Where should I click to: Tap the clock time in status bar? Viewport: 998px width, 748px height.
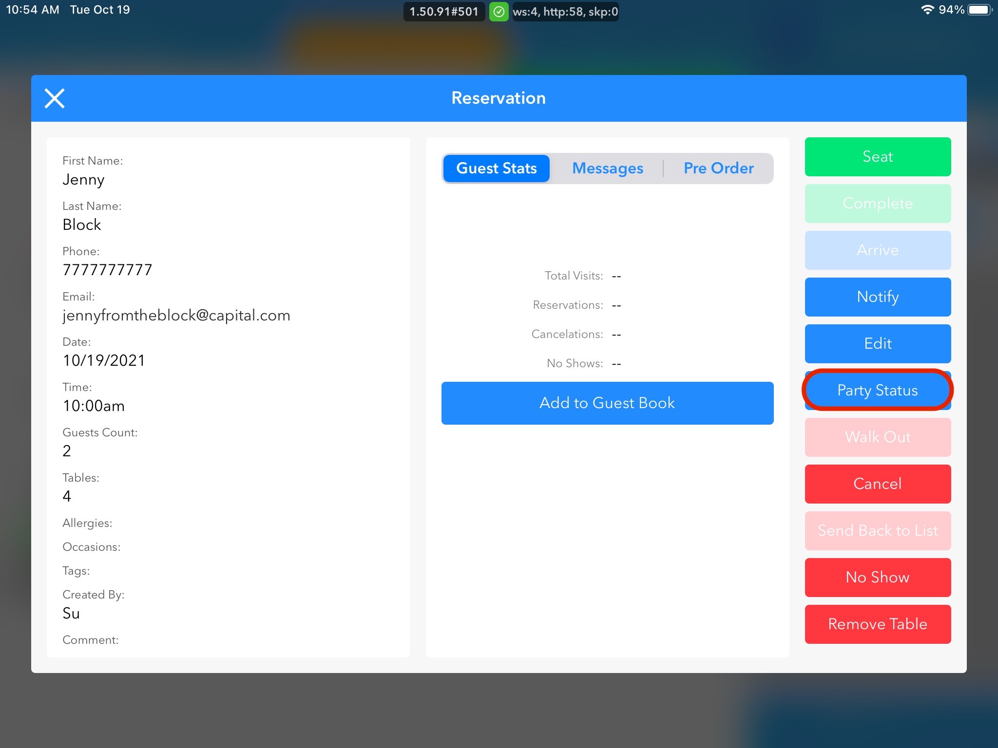(33, 10)
